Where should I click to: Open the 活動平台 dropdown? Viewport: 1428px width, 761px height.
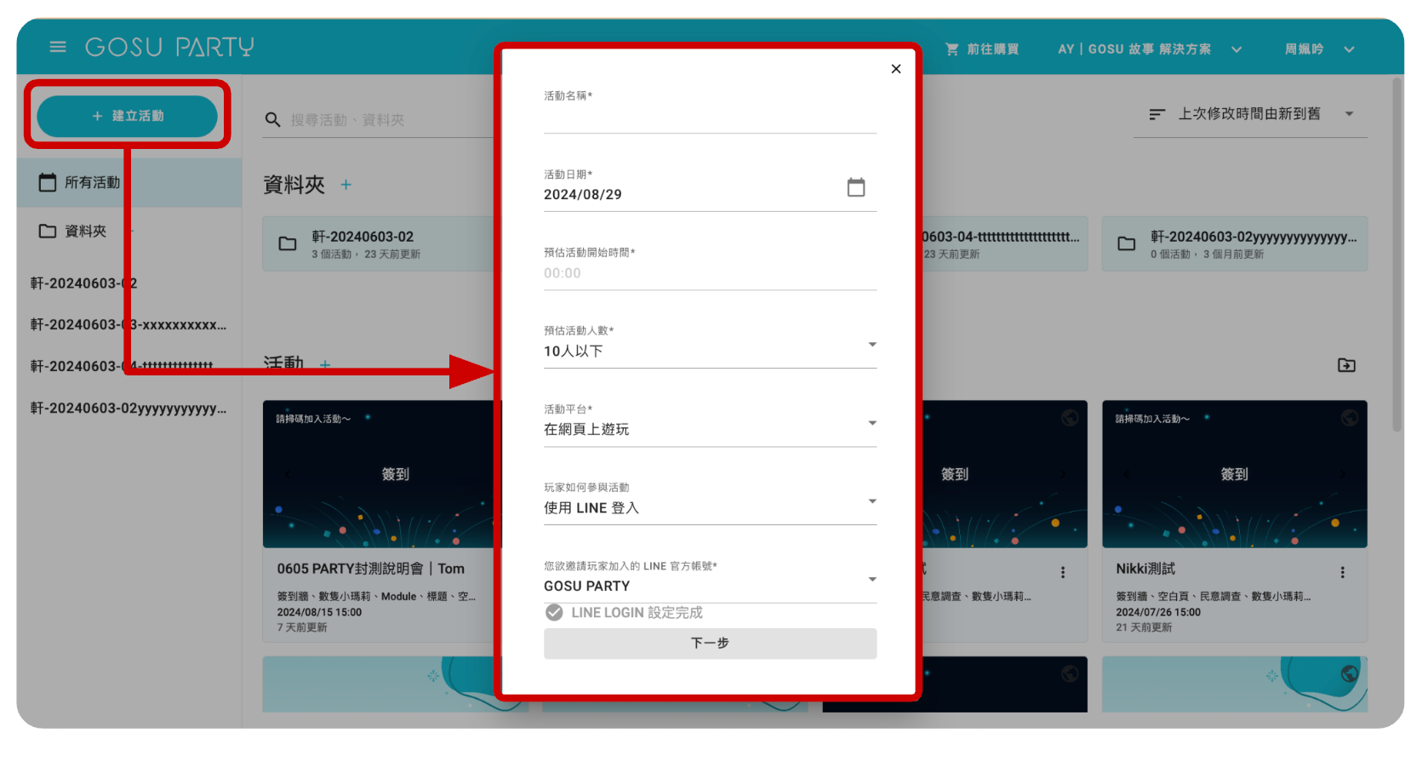pos(871,423)
